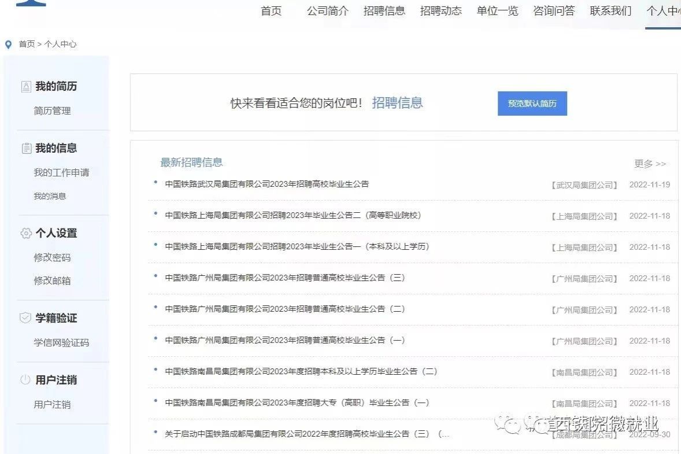Click the 招聘信息 link in the banner
Image resolution: width=681 pixels, height=454 pixels.
(397, 102)
